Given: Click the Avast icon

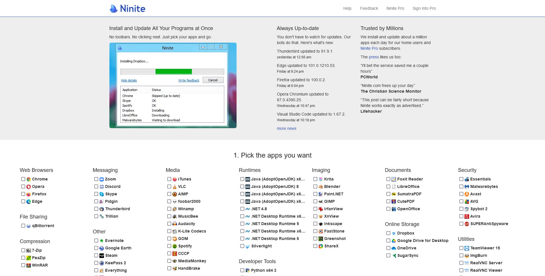Looking at the screenshot, I should pyautogui.click(x=467, y=194).
